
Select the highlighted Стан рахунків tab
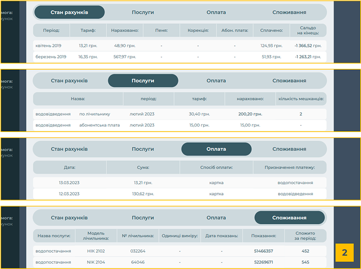[x=69, y=12]
